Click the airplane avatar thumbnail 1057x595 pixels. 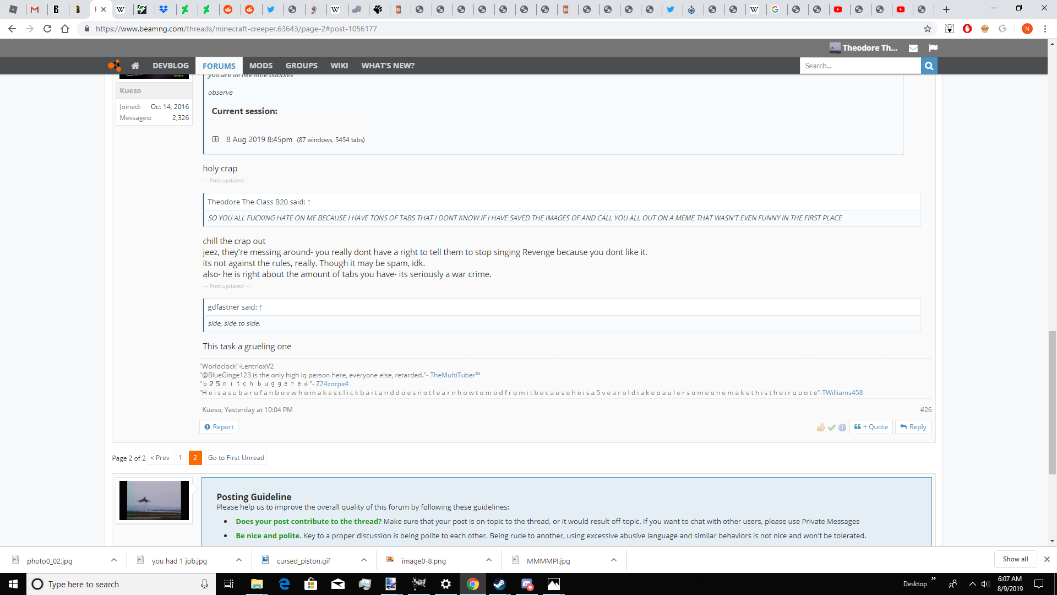[x=154, y=500]
